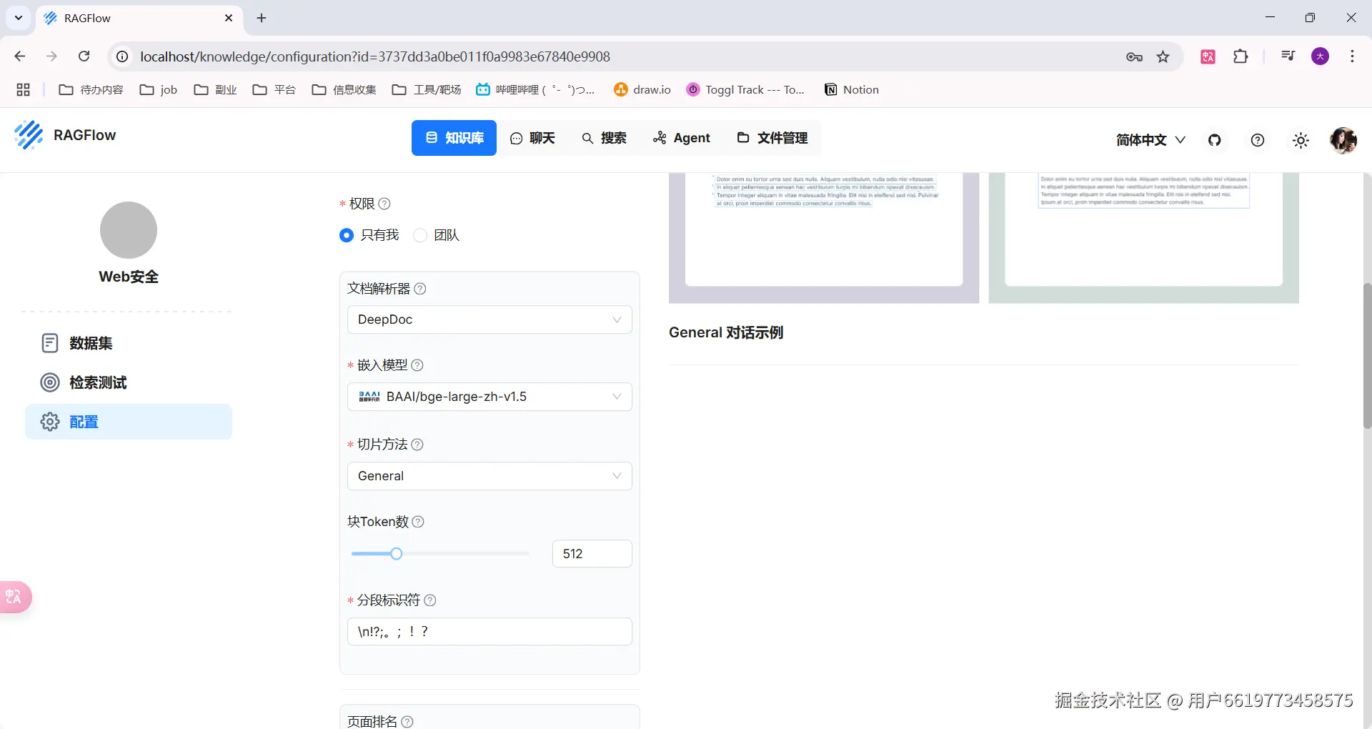Select the 只有我 permission radio

(x=347, y=235)
